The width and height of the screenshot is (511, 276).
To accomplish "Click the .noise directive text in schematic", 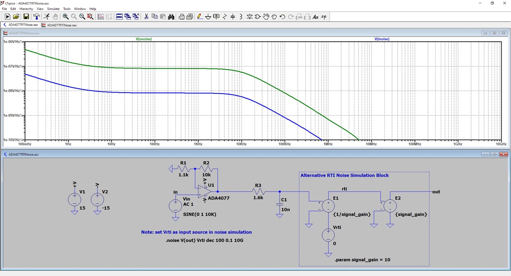I will point(204,240).
